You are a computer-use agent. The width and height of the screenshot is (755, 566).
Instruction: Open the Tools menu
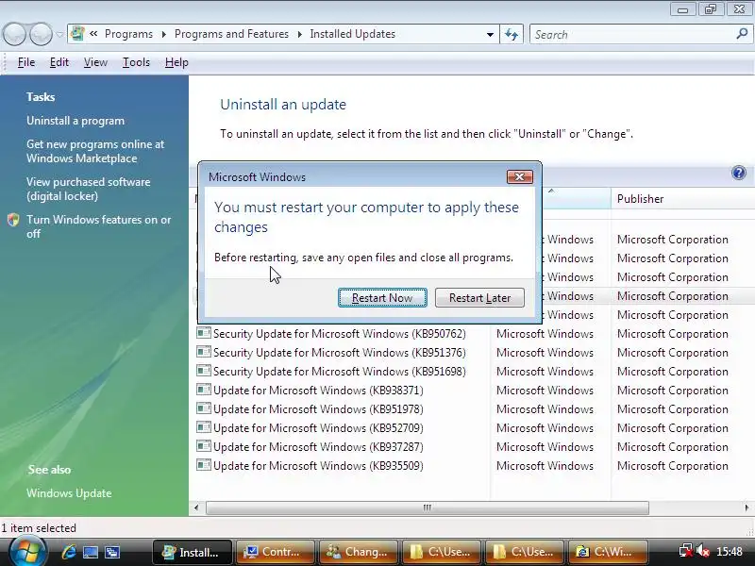click(136, 62)
